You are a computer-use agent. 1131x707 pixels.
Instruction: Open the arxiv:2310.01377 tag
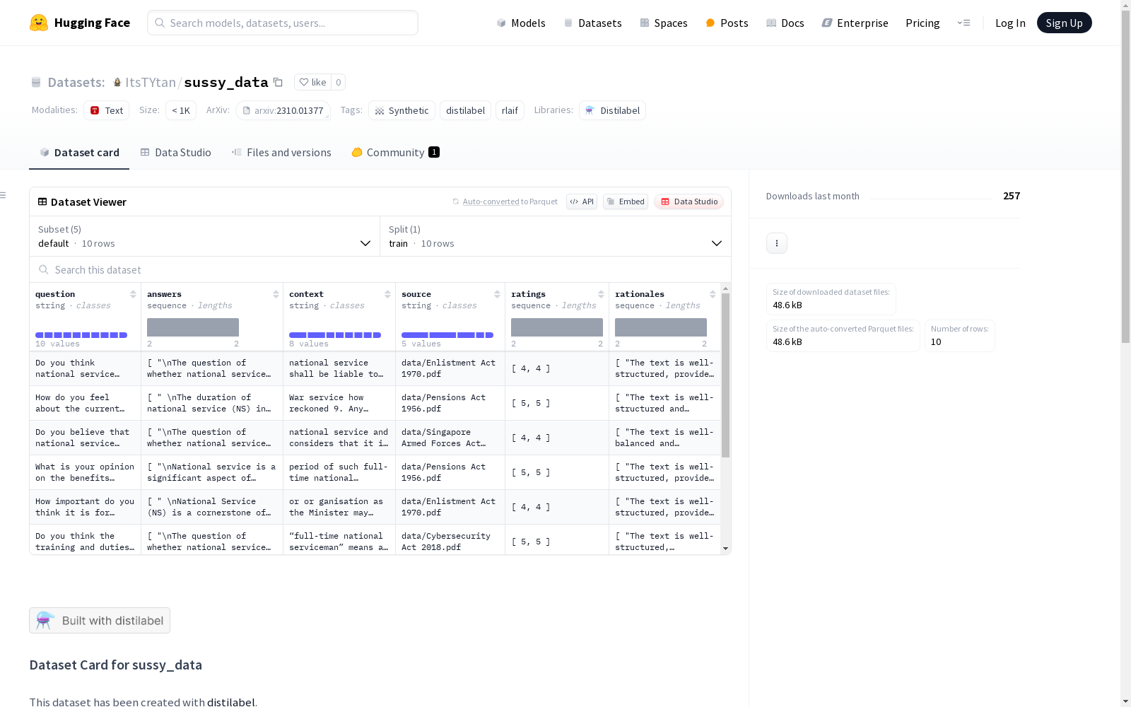coord(283,110)
